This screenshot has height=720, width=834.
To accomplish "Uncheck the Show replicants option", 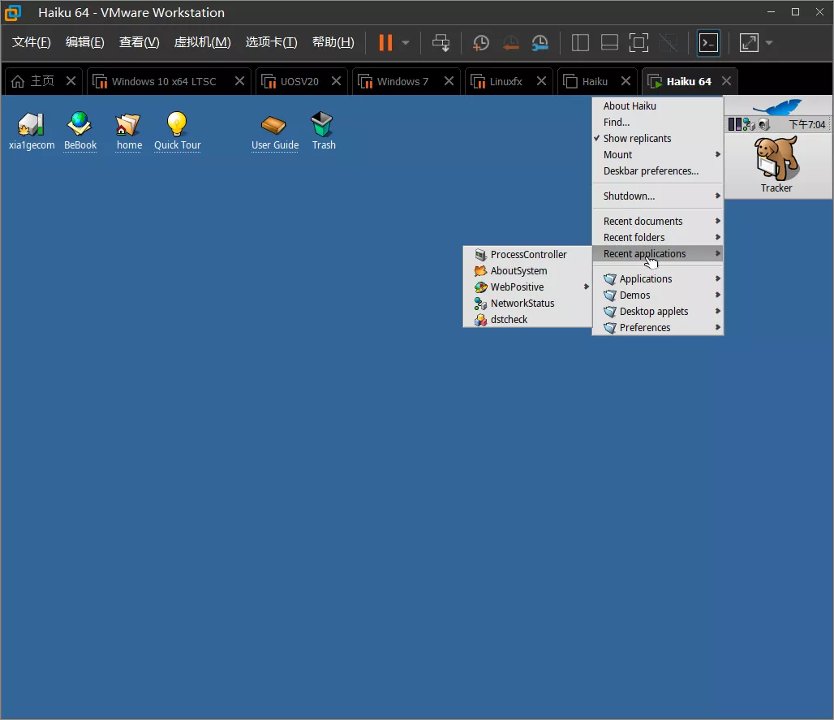I will [637, 139].
